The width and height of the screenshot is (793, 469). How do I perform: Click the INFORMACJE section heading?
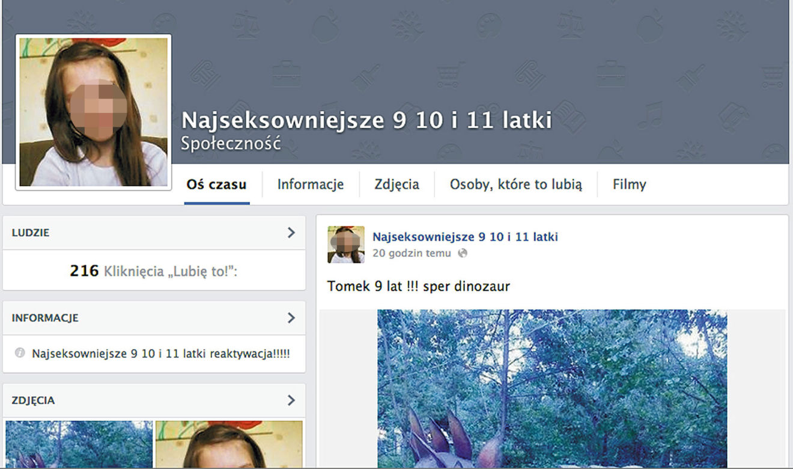click(x=45, y=317)
